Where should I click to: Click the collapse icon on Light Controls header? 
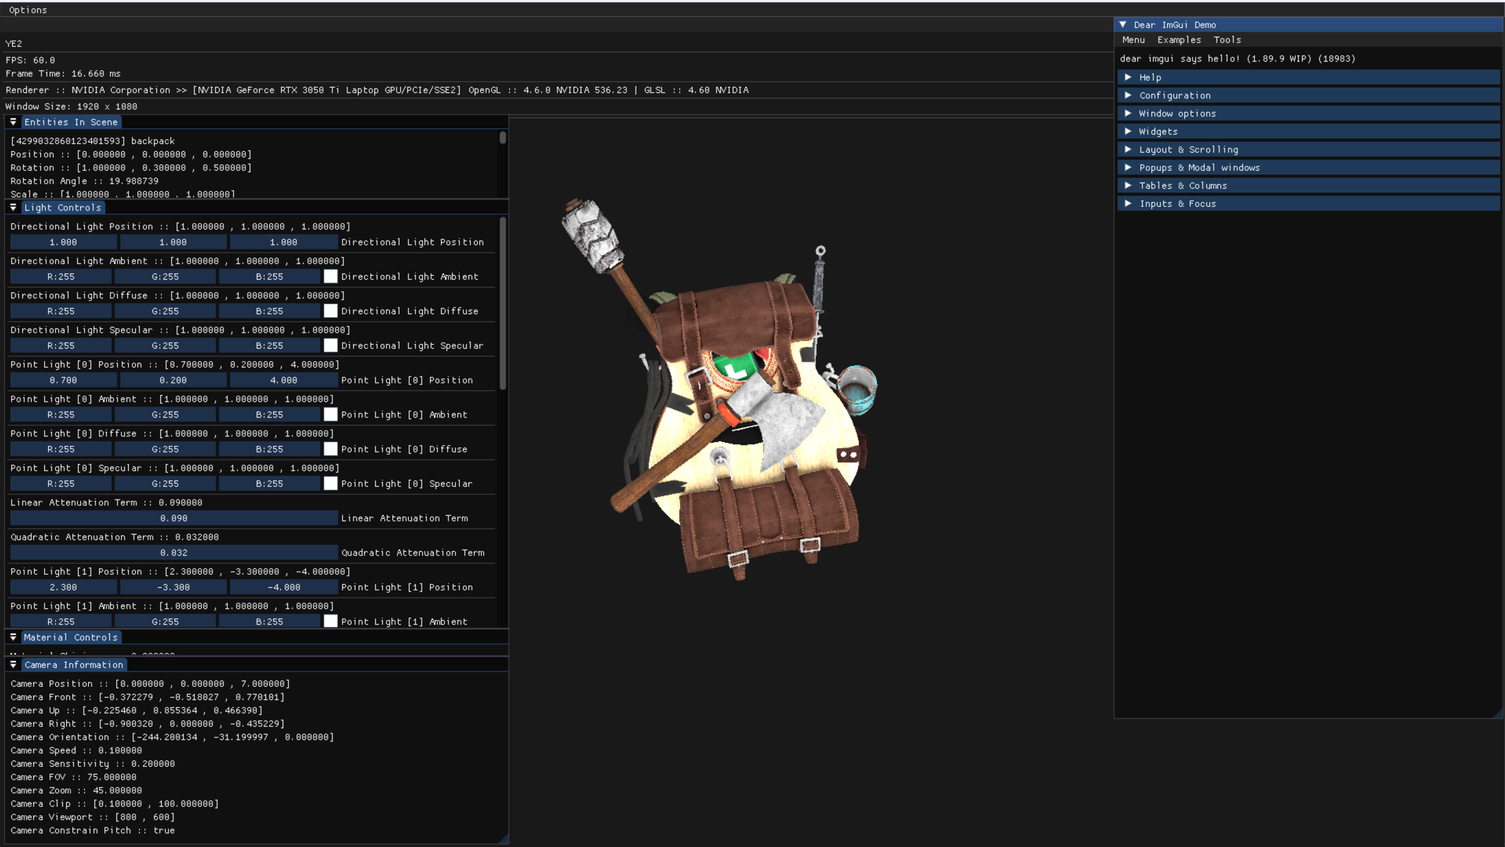(14, 208)
